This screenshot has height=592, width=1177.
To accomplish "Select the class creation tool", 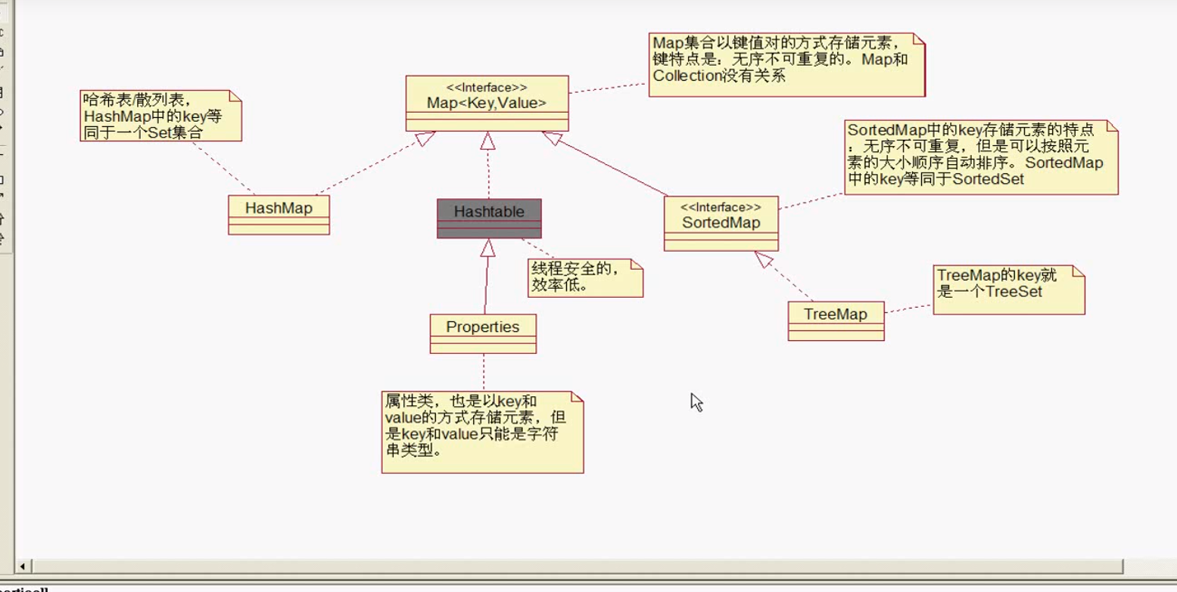I will pos(4,89).
